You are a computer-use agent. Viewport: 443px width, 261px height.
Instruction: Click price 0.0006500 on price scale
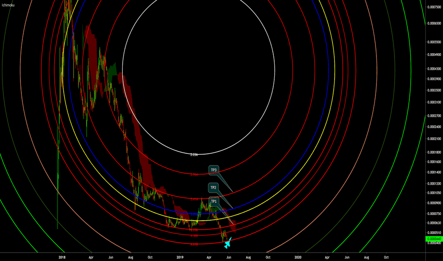(x=434, y=23)
